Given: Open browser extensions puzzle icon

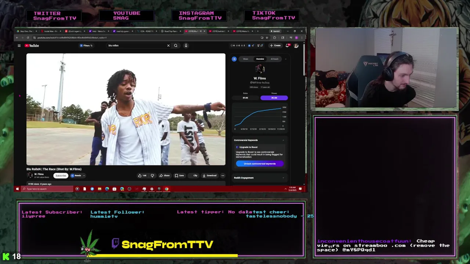Looking at the screenshot, I should (274, 37).
